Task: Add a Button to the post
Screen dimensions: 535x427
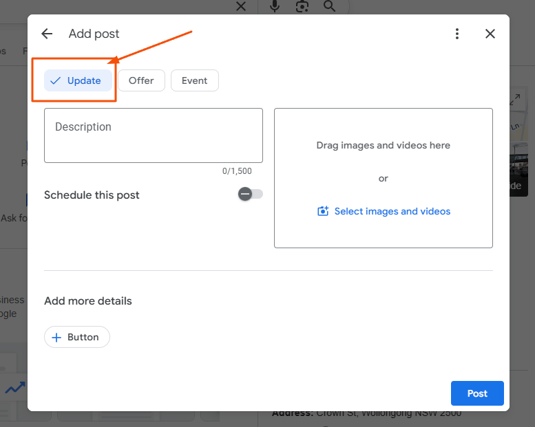Action: [77, 337]
